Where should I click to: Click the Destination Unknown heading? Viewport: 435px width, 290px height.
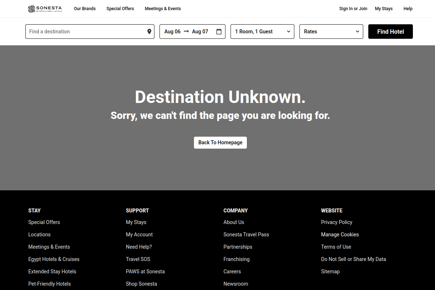point(220,97)
